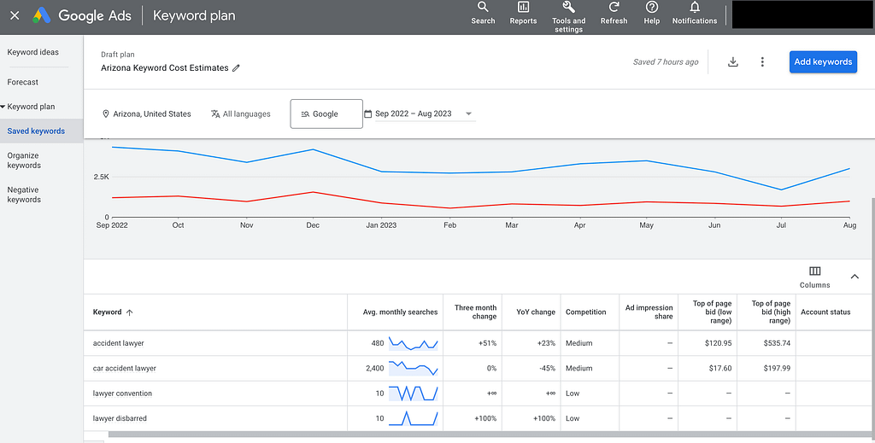Image resolution: width=875 pixels, height=443 pixels.
Task: Select the car accident lawyer keyword
Action: click(x=125, y=369)
